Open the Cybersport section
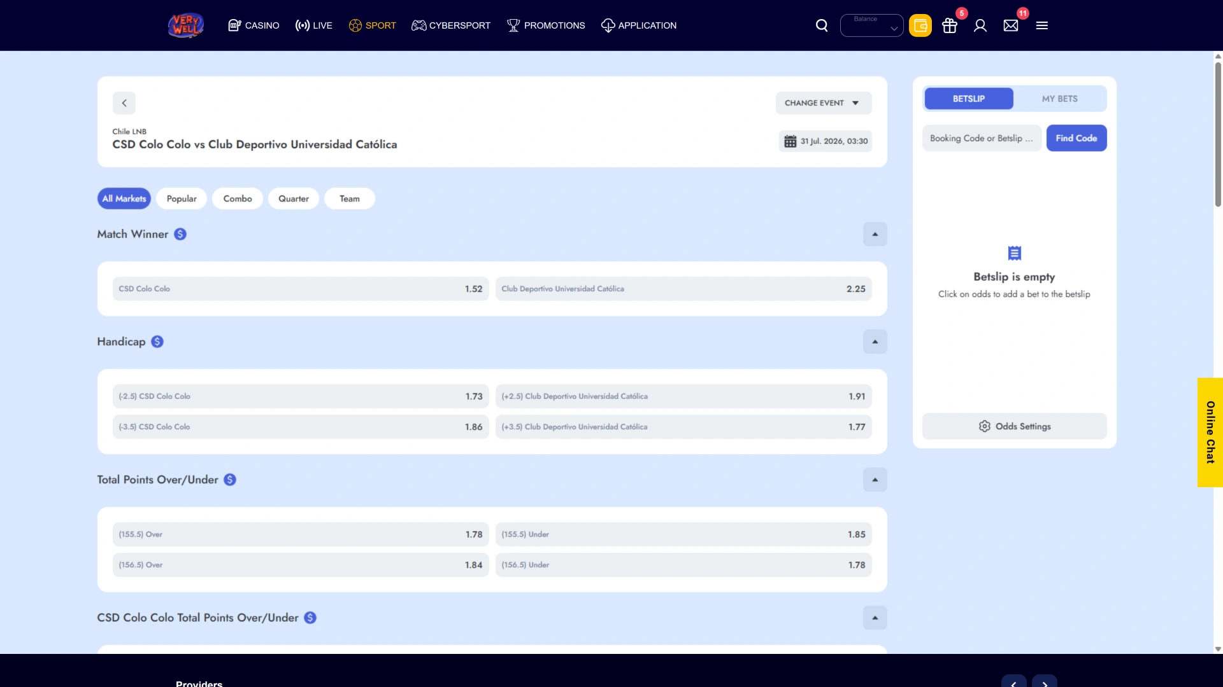This screenshot has width=1223, height=687. point(451,25)
